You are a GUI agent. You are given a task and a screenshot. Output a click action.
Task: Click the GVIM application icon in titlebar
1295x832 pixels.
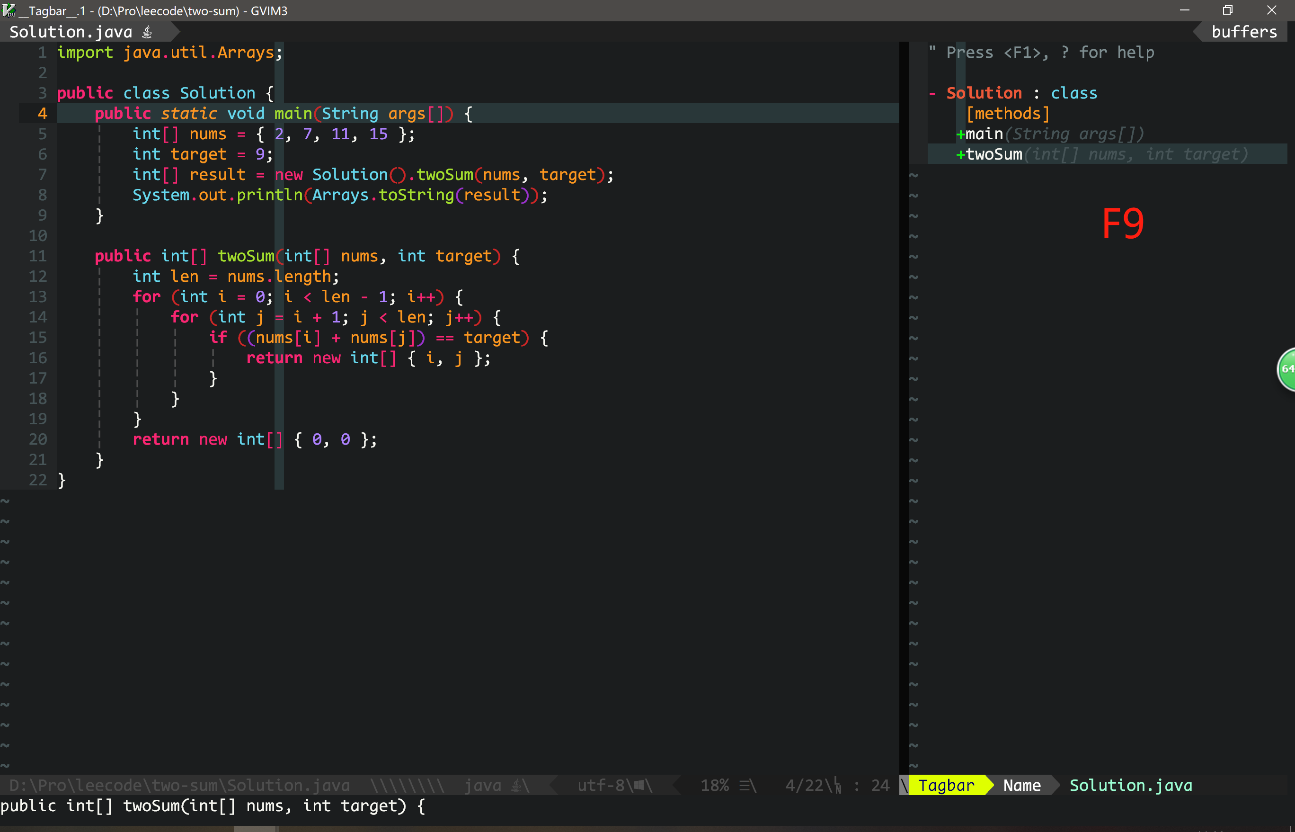coord(9,10)
